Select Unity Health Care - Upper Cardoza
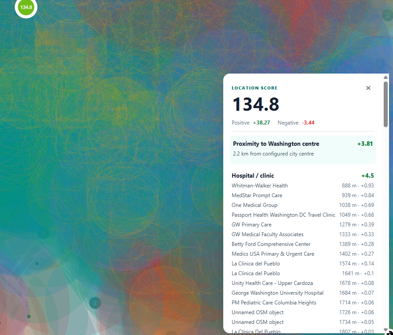 [x=302, y=283]
